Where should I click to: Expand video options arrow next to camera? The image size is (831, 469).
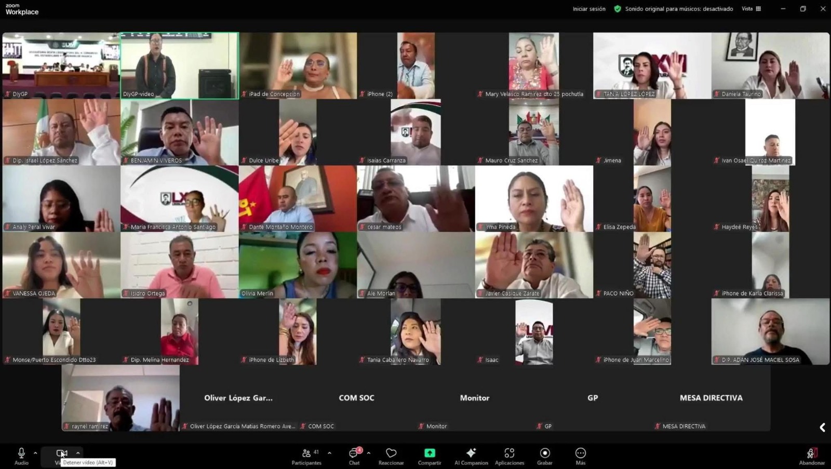click(x=78, y=453)
